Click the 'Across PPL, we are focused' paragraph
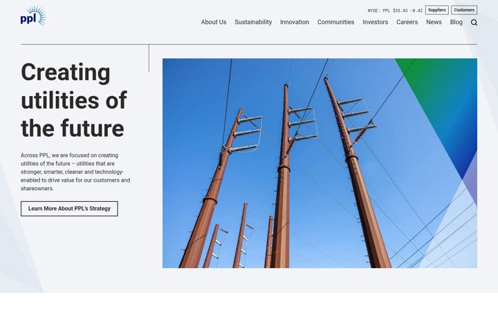Screen dimensions: 498x311 (x=75, y=171)
